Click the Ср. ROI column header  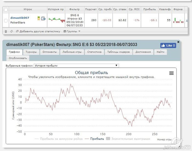click(134, 9)
